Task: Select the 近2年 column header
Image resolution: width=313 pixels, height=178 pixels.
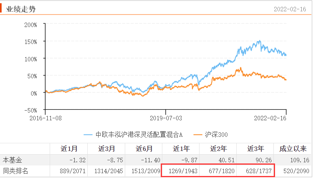Action: pyautogui.click(x=218, y=149)
